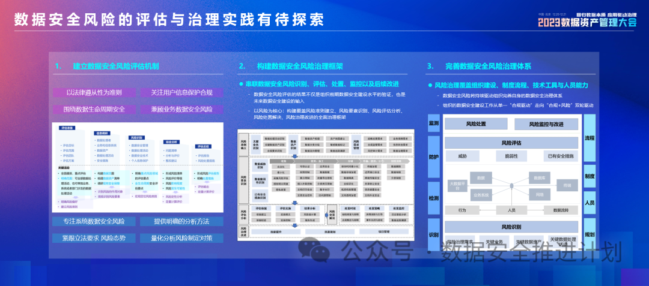Click the central node in the risk diagram
The width and height of the screenshot is (649, 286).
coord(511,186)
